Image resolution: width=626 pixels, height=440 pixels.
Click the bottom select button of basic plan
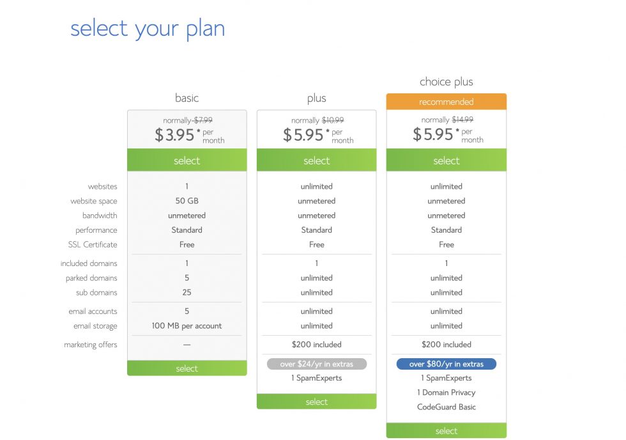click(187, 368)
